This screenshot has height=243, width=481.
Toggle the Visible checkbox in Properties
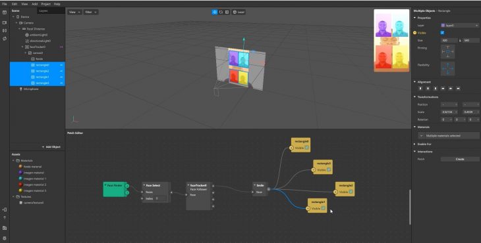point(442,33)
